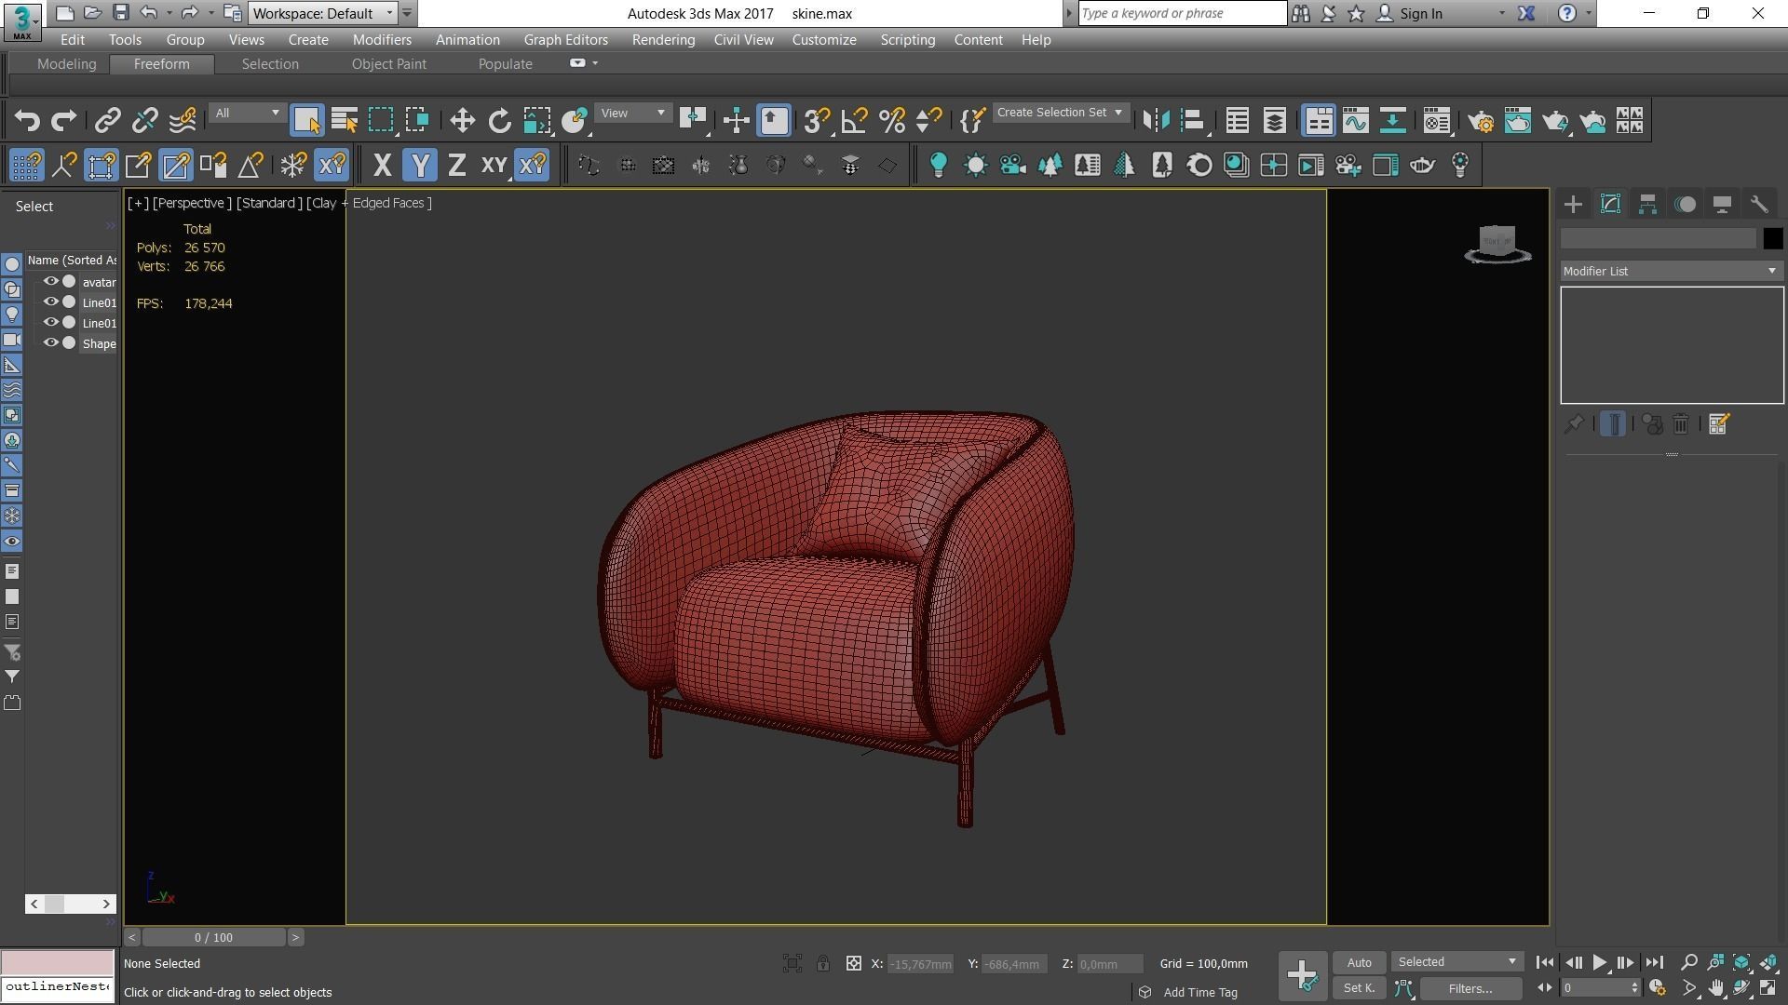Switch to the Modeling ribbon tab

(x=66, y=64)
